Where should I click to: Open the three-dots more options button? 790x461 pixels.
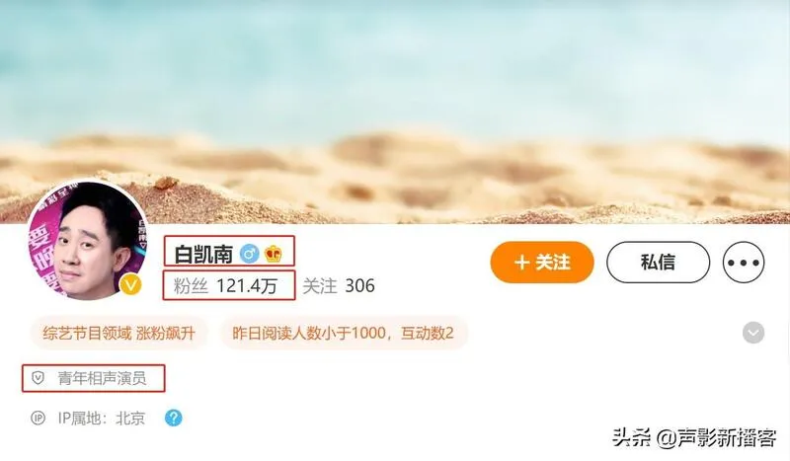744,262
